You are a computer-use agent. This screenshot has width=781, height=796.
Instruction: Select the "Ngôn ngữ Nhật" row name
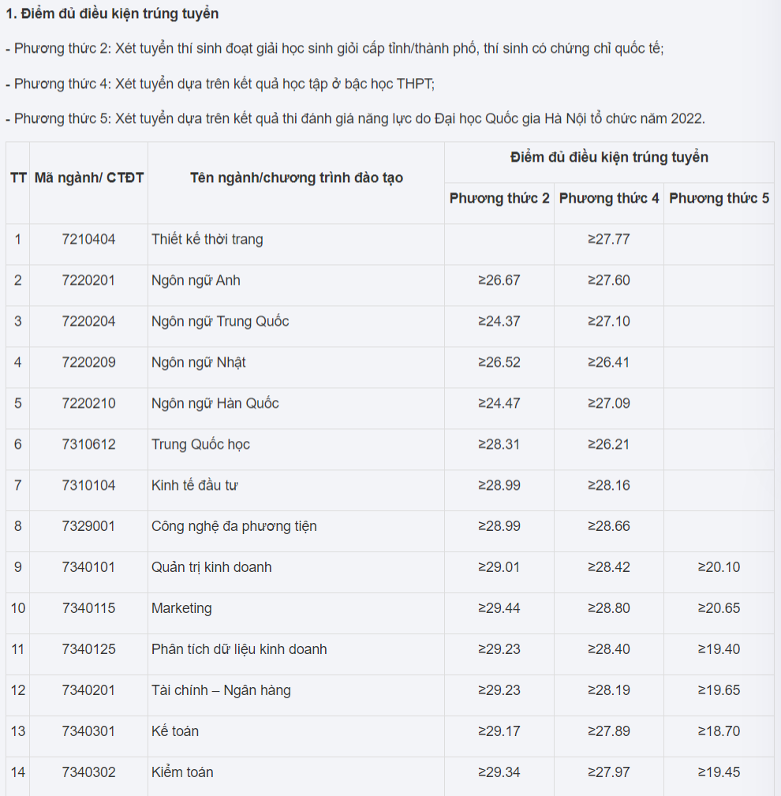(x=199, y=362)
